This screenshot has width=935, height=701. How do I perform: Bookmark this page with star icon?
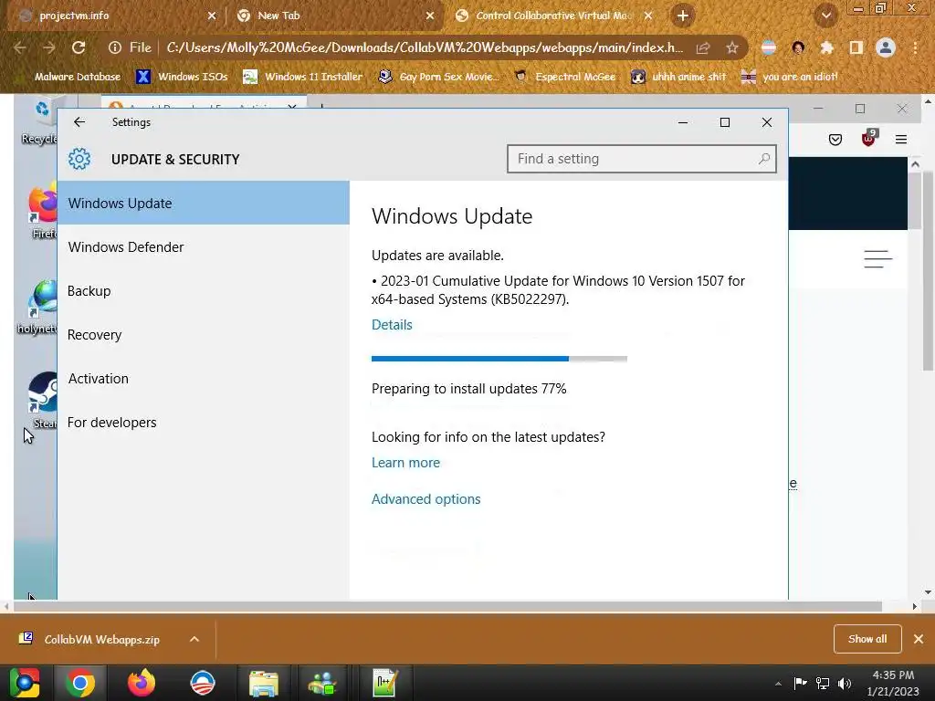click(731, 47)
